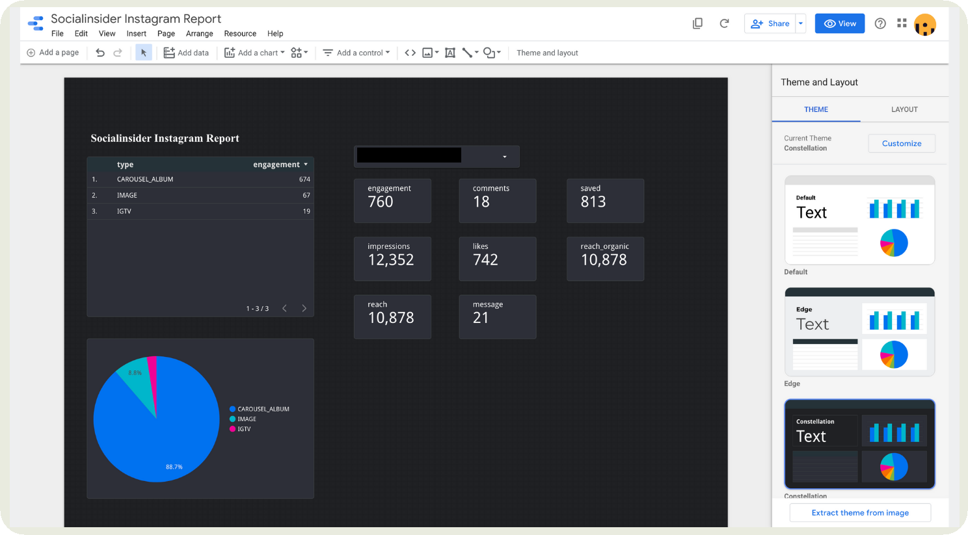This screenshot has width=968, height=535.
Task: Click Add a page
Action: click(53, 53)
